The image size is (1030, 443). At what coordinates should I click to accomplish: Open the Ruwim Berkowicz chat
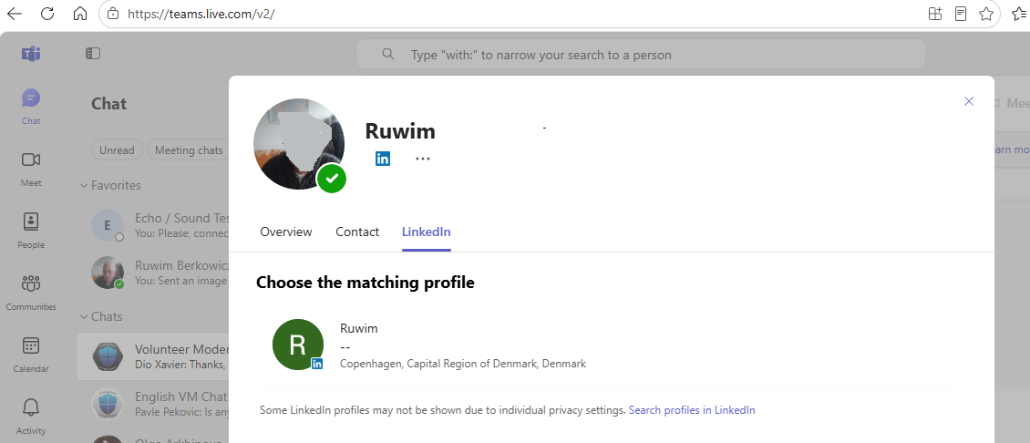(153, 273)
